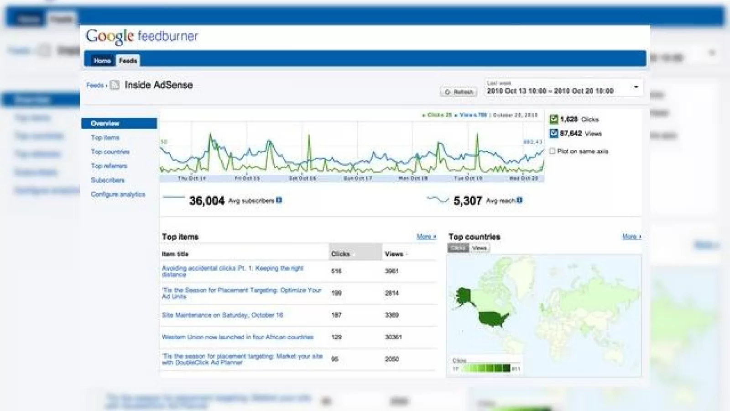
Task: Click the Feeds breadcrumb link
Action: click(95, 85)
